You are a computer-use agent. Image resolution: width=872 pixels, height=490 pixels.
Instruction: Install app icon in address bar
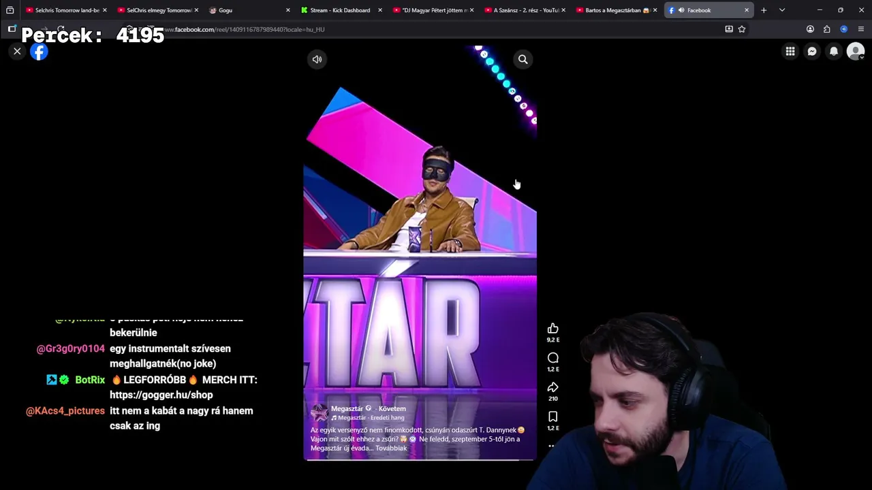[x=729, y=29]
